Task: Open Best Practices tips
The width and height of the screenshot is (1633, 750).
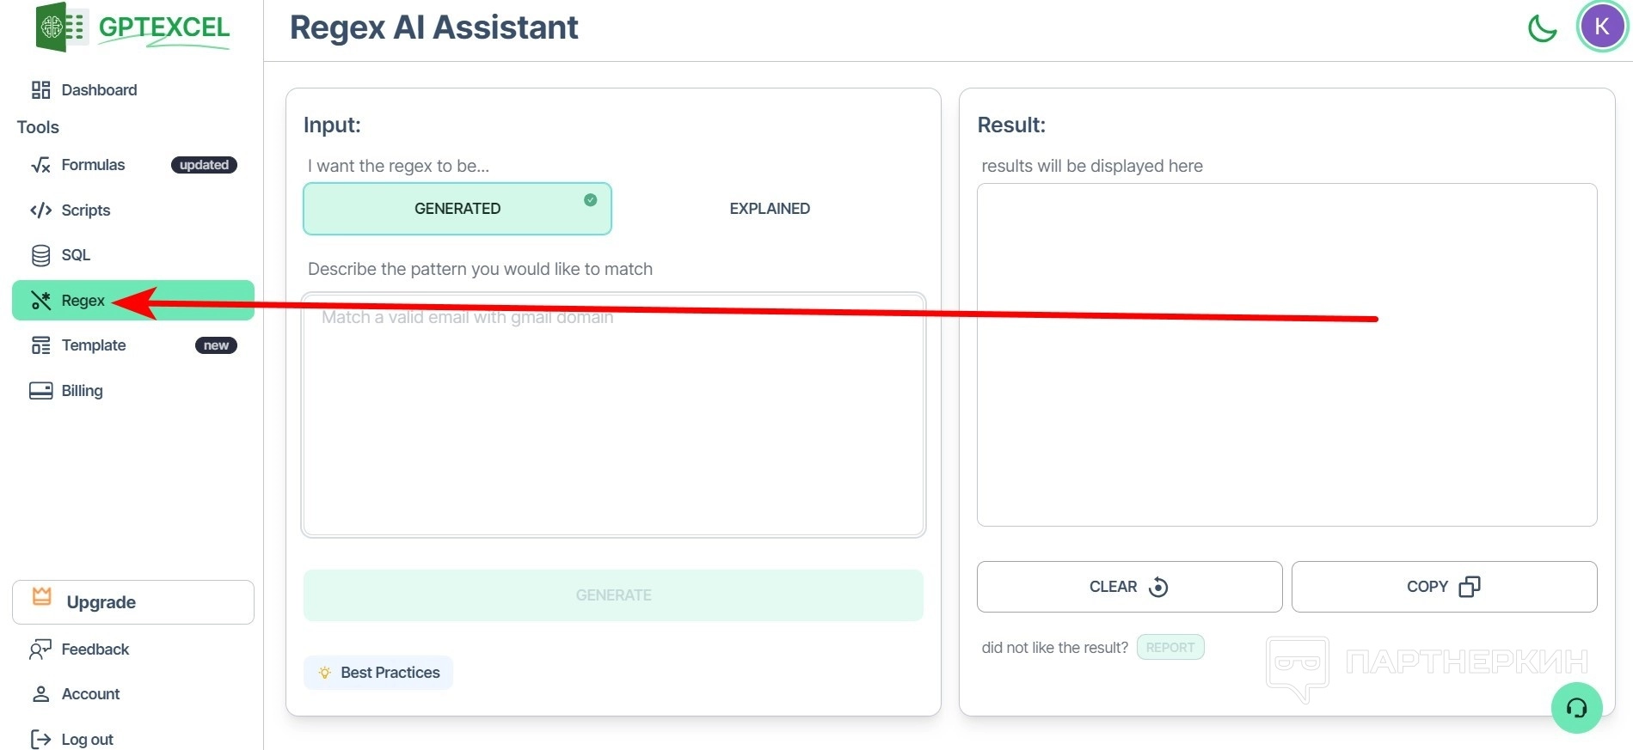Action: (x=378, y=673)
